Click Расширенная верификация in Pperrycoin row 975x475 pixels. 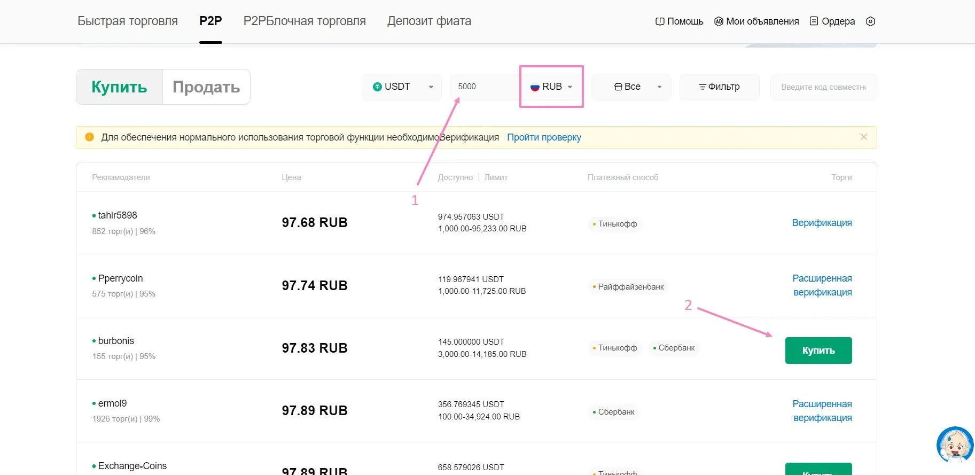pos(822,285)
